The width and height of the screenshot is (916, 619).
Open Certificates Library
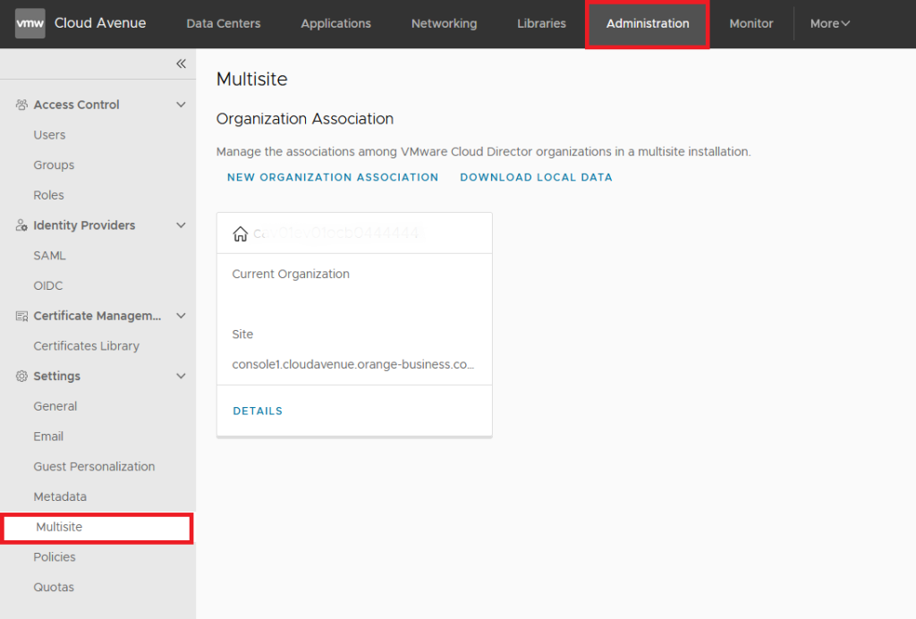point(87,346)
